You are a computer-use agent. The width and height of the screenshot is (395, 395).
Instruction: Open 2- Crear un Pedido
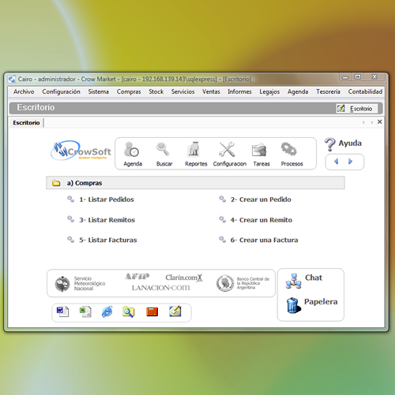click(x=261, y=199)
